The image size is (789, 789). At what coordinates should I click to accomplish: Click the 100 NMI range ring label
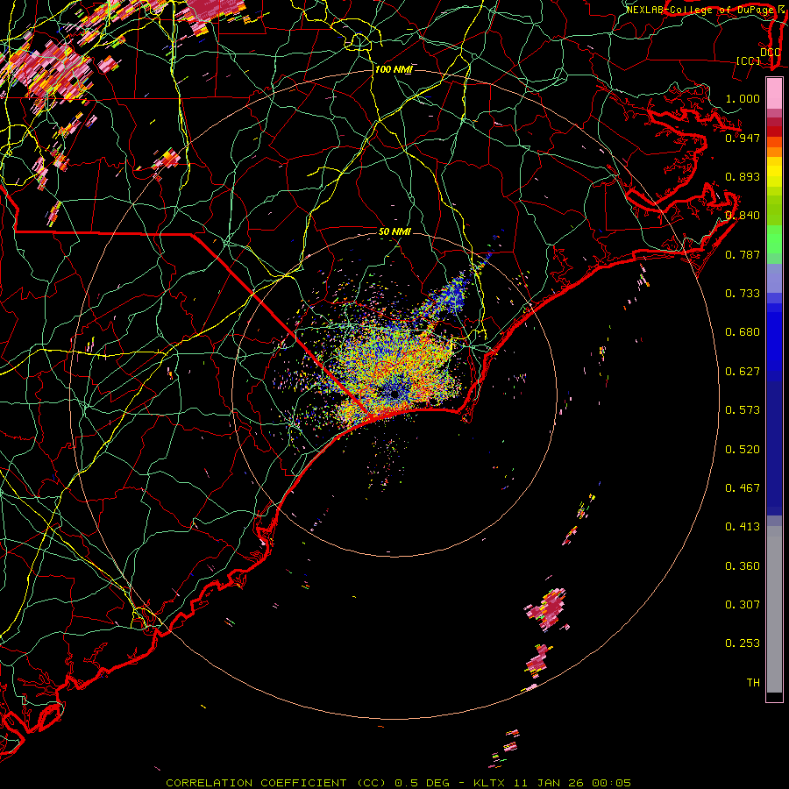[x=394, y=69]
